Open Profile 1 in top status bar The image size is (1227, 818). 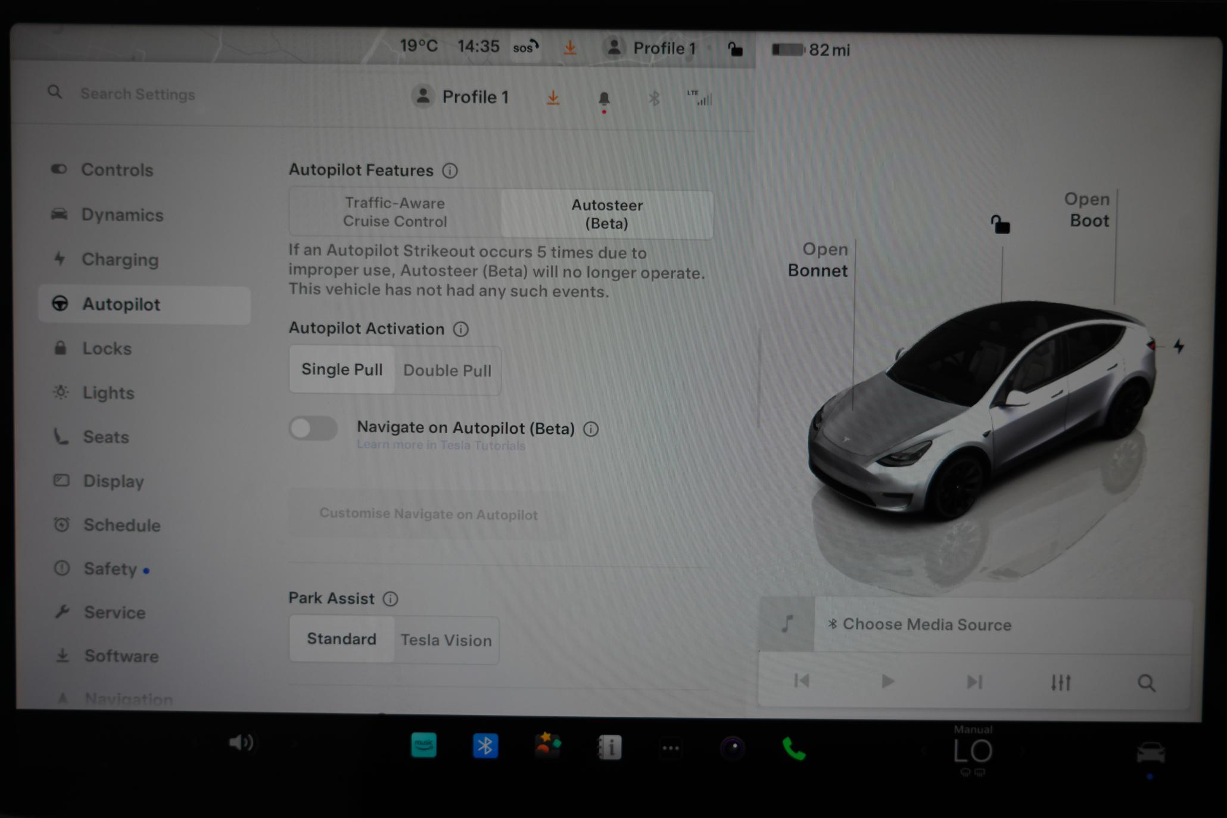649,48
